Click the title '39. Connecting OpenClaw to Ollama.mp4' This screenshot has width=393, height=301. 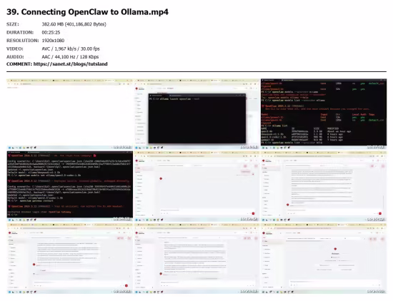[87, 12]
